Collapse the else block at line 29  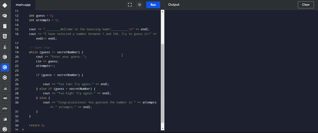(20, 98)
